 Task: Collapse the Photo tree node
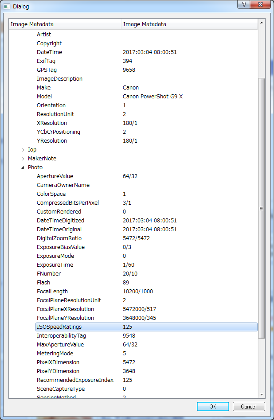point(23,167)
